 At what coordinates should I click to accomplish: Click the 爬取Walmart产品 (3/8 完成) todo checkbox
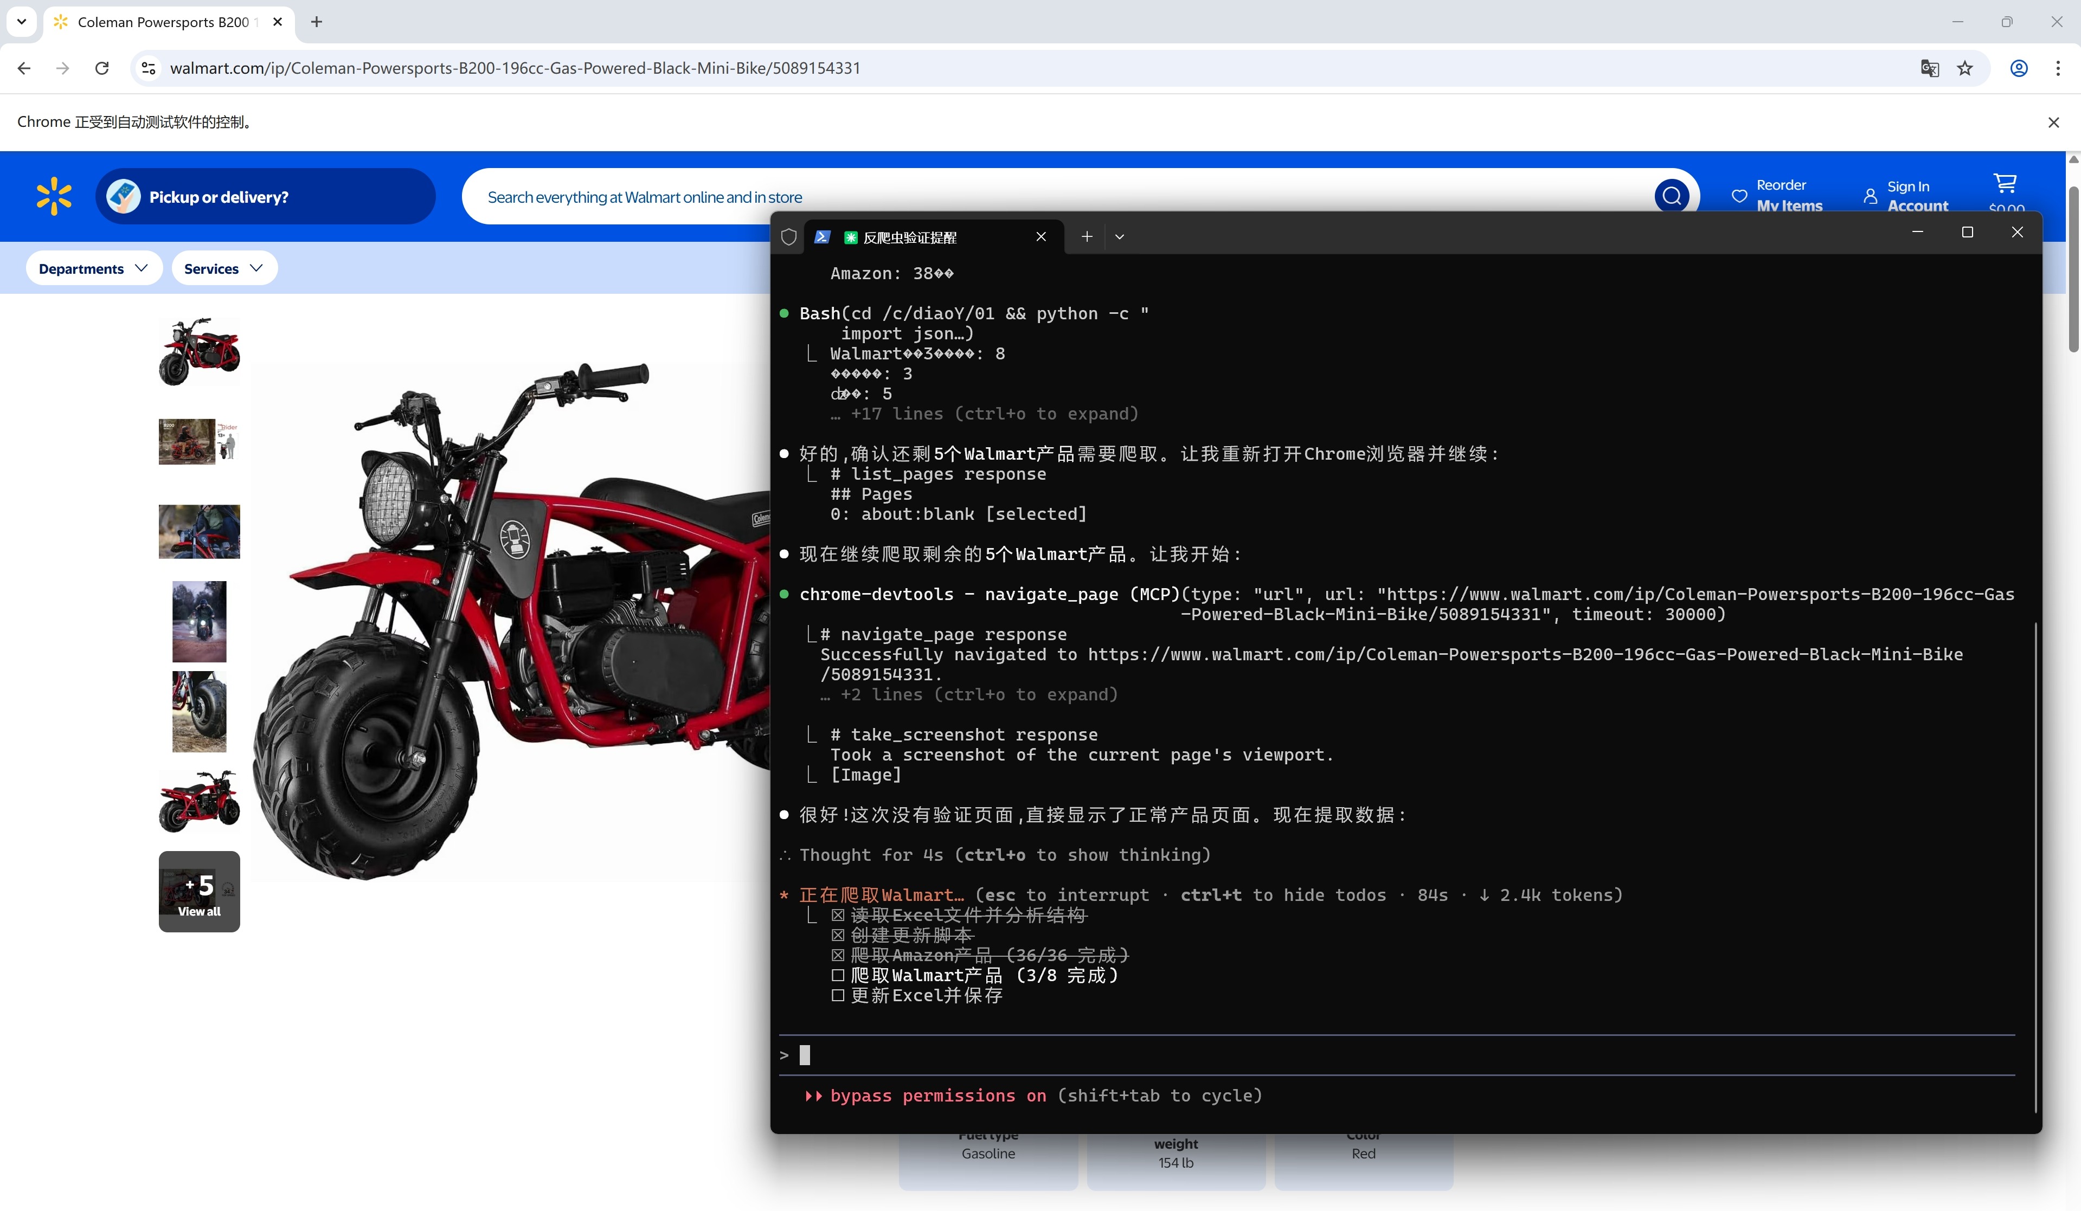(837, 975)
